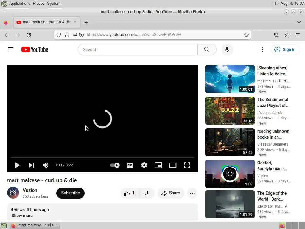Select matt maltese curl up tab

pyautogui.click(x=47, y=22)
